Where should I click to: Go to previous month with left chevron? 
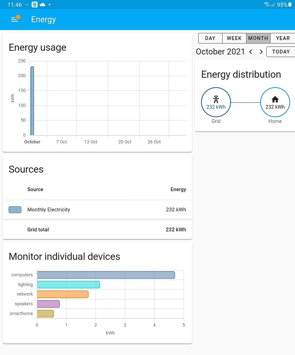coord(250,51)
